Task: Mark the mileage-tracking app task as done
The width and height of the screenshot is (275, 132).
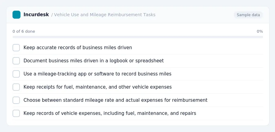Action: point(16,74)
